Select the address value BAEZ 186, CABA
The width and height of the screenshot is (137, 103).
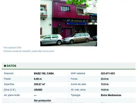coord(44,74)
